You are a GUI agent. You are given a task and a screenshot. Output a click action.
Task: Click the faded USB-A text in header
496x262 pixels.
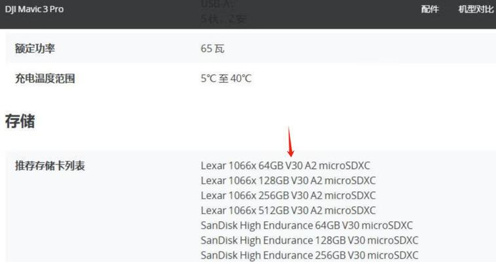[x=217, y=4]
